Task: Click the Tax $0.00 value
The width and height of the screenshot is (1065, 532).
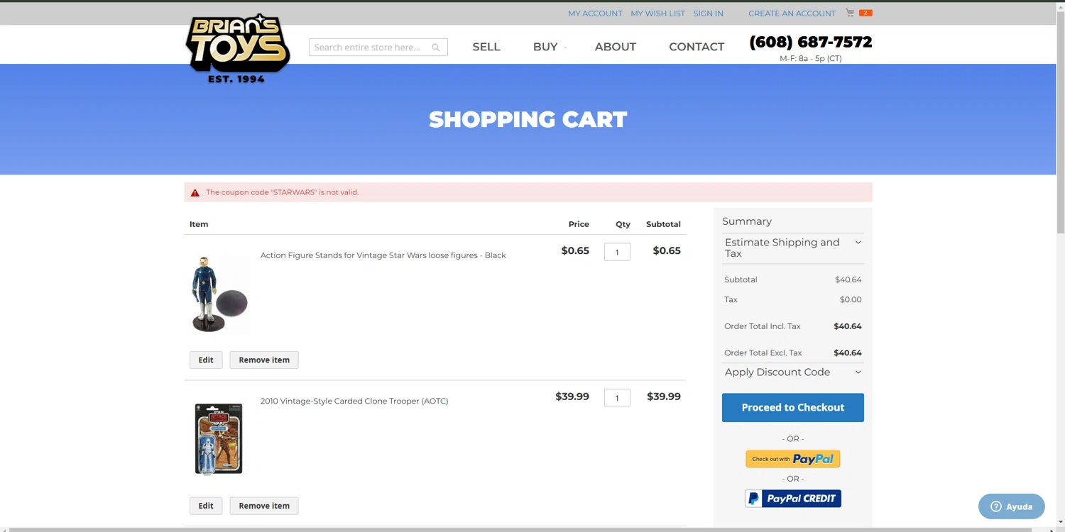Action: 851,299
